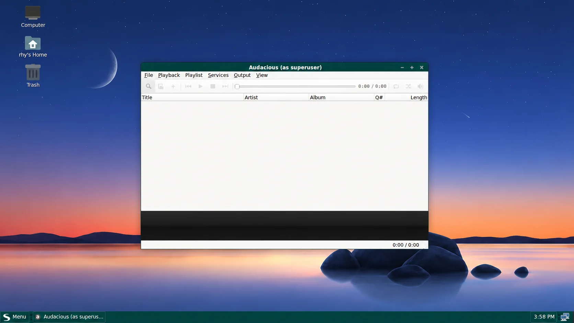Open the Playback menu

[x=169, y=75]
